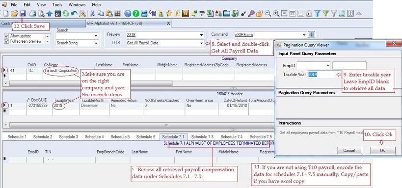Viewport: 402px width, 188px height.
Task: Click the purple collapse chevron in toolbar
Action: click(x=359, y=13)
